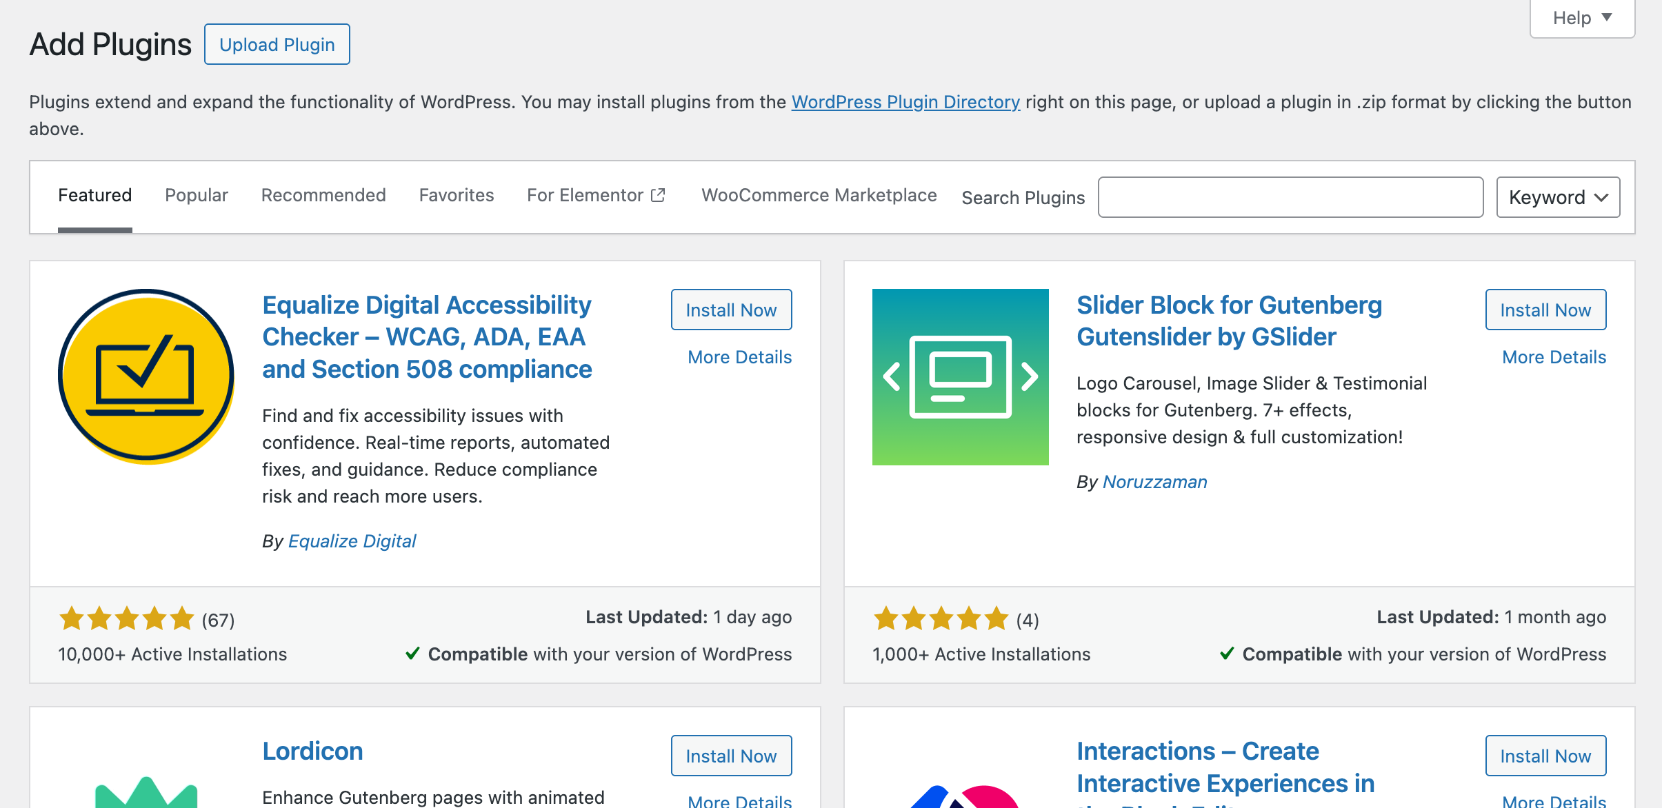Click the Interactions plugin colorful icon
Screen dimensions: 1662x808
pos(964,797)
